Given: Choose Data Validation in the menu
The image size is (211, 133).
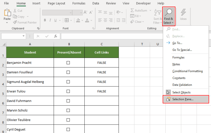Looking at the screenshot, I should click(186, 85).
